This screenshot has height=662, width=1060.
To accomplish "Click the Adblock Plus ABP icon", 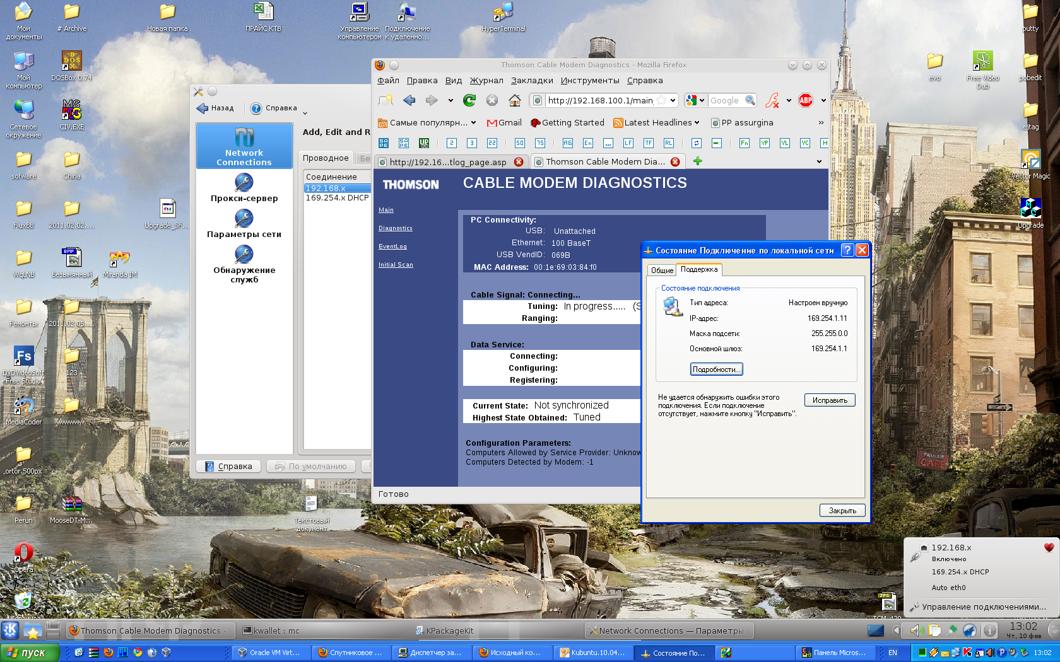I will pos(806,100).
